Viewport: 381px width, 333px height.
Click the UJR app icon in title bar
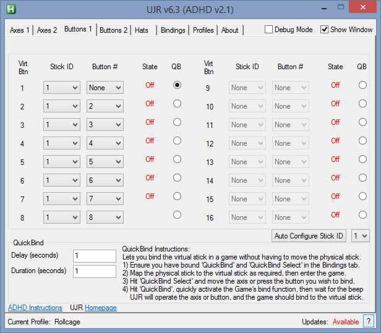[x=11, y=9]
